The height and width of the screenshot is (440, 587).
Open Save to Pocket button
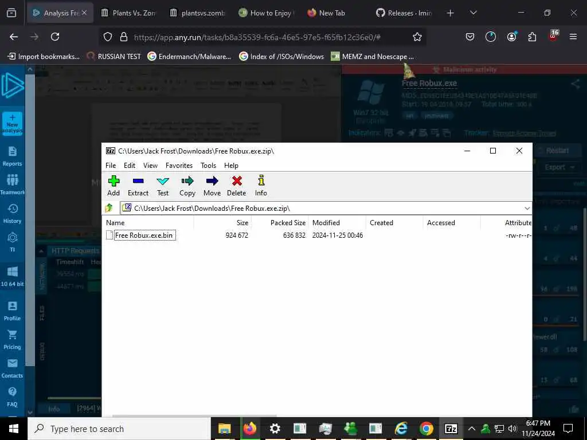[470, 37]
